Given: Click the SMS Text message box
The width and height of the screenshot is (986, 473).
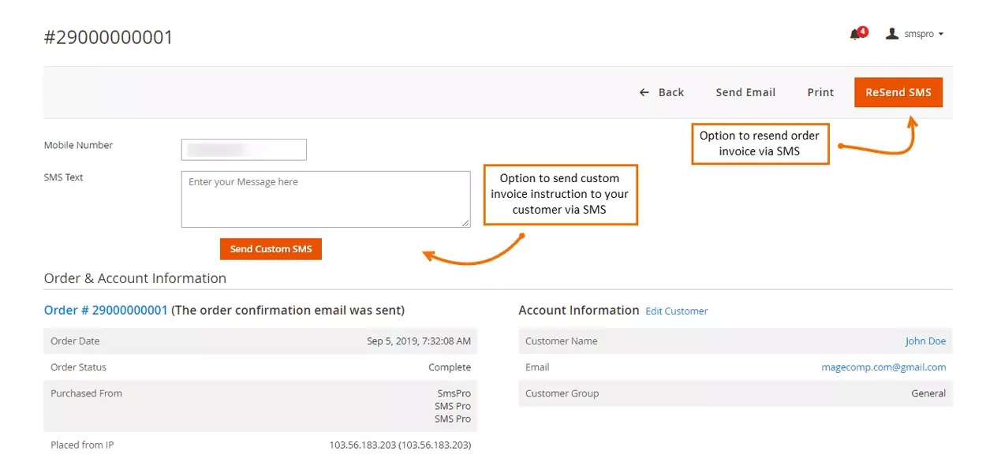Looking at the screenshot, I should coord(325,199).
